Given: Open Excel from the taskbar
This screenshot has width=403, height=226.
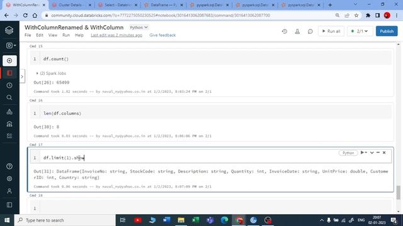Looking at the screenshot, I should click(x=196, y=220).
